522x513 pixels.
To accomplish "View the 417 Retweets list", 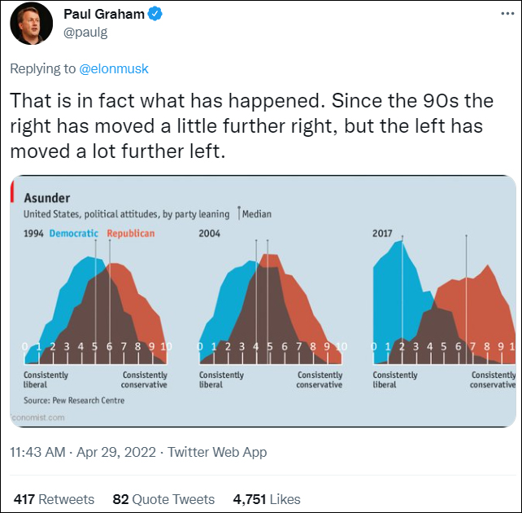I will click(54, 499).
